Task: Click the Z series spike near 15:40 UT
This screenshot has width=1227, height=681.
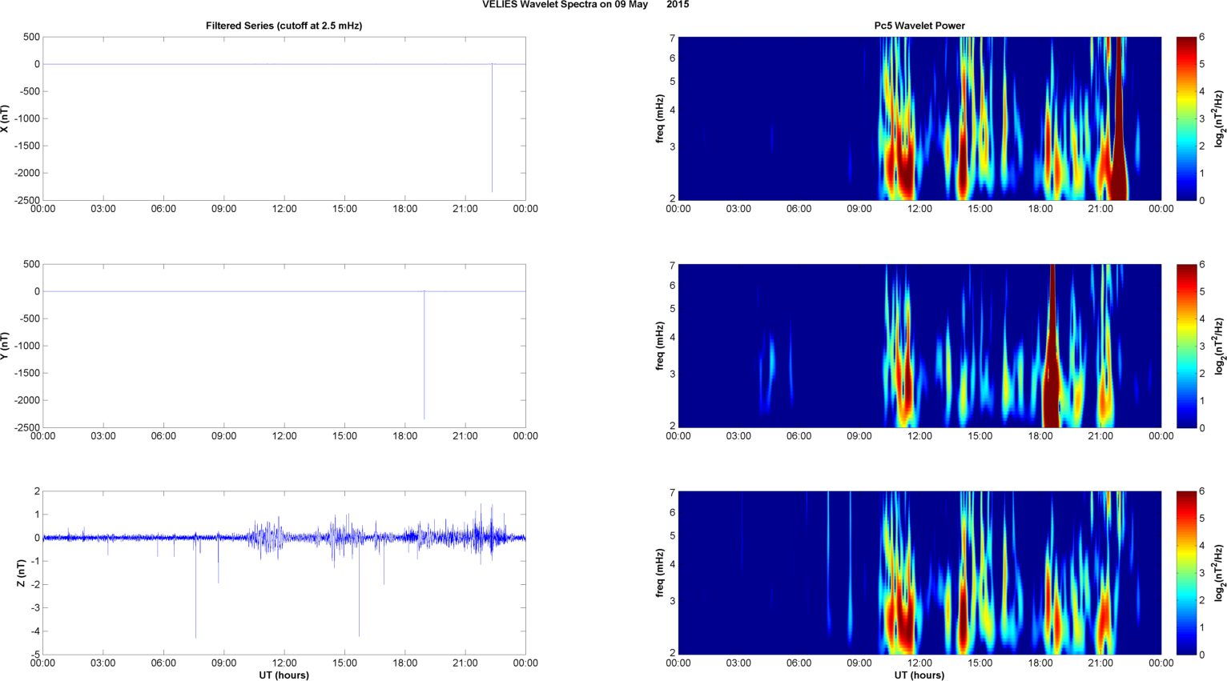Action: tap(359, 588)
